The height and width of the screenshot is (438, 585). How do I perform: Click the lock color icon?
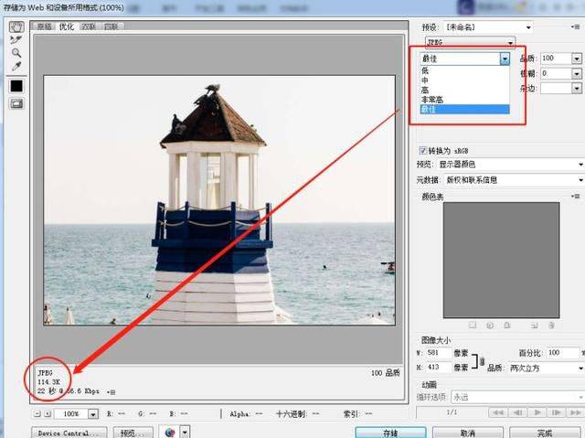pyautogui.click(x=507, y=326)
